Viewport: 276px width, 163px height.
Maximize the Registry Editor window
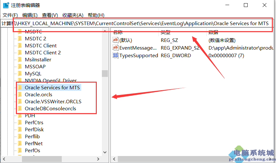246,5
